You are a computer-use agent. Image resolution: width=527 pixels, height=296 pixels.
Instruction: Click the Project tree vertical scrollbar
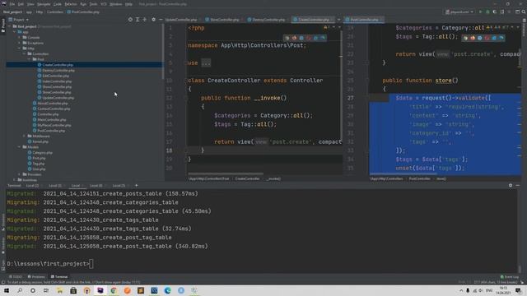pos(163,52)
